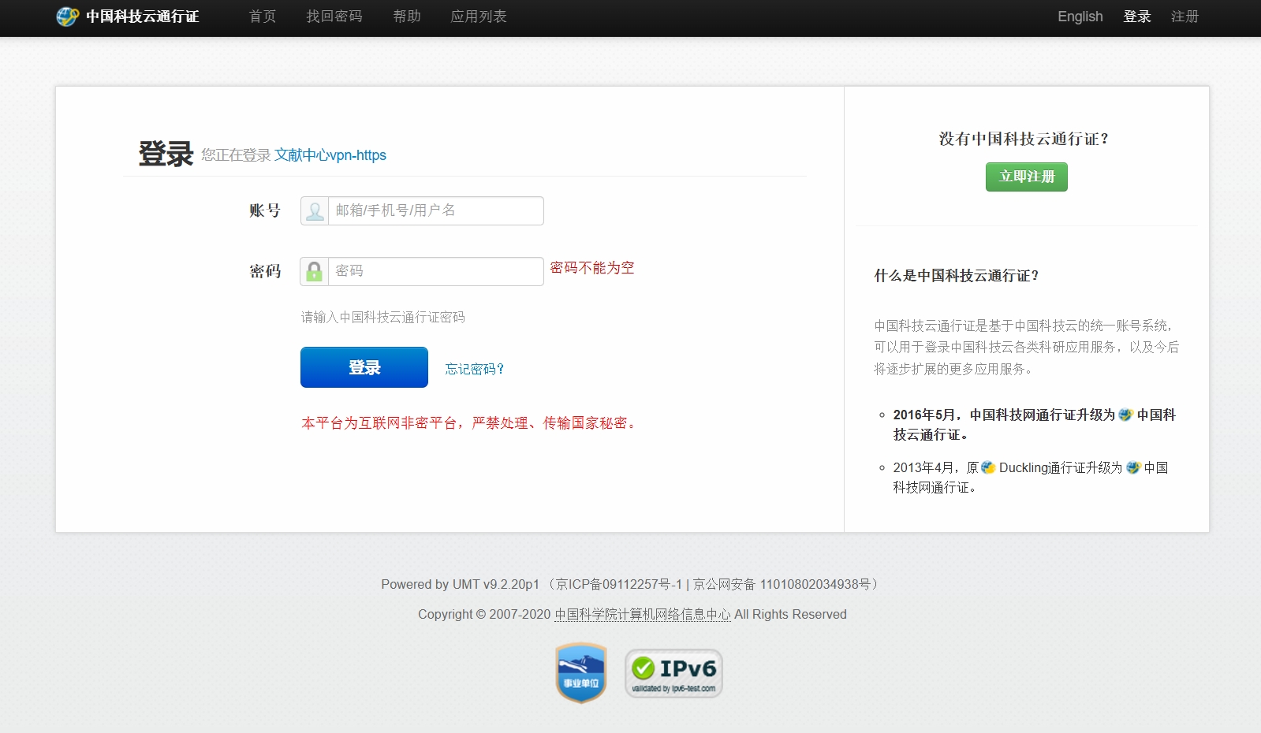The width and height of the screenshot is (1261, 733).
Task: Focus the 邮箱/手机号/用户名 account input
Action: [435, 211]
